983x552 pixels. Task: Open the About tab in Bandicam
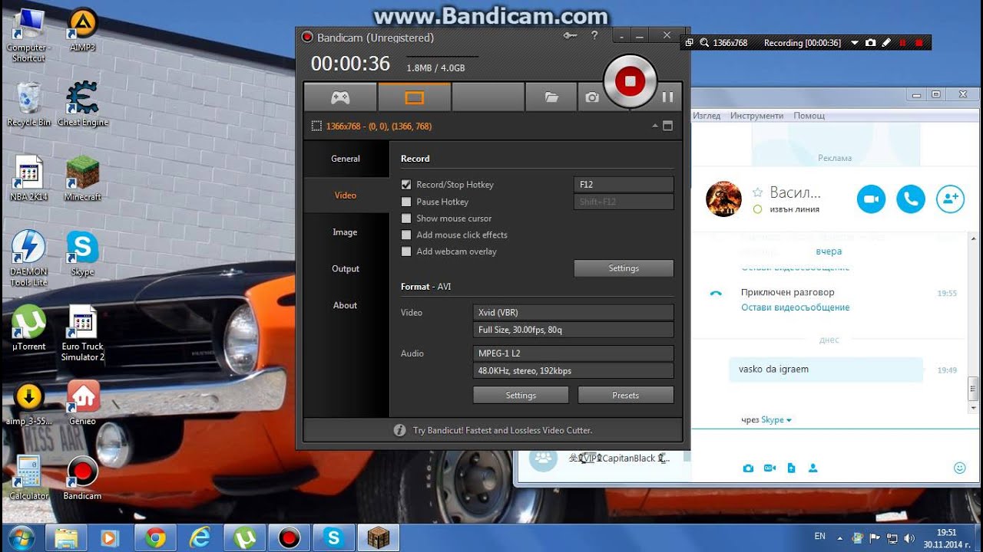346,305
